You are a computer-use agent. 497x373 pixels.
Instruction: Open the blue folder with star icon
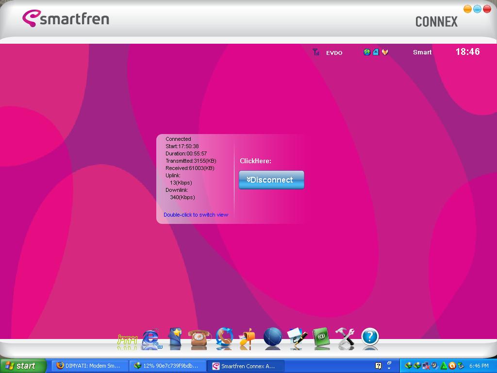[175, 338]
